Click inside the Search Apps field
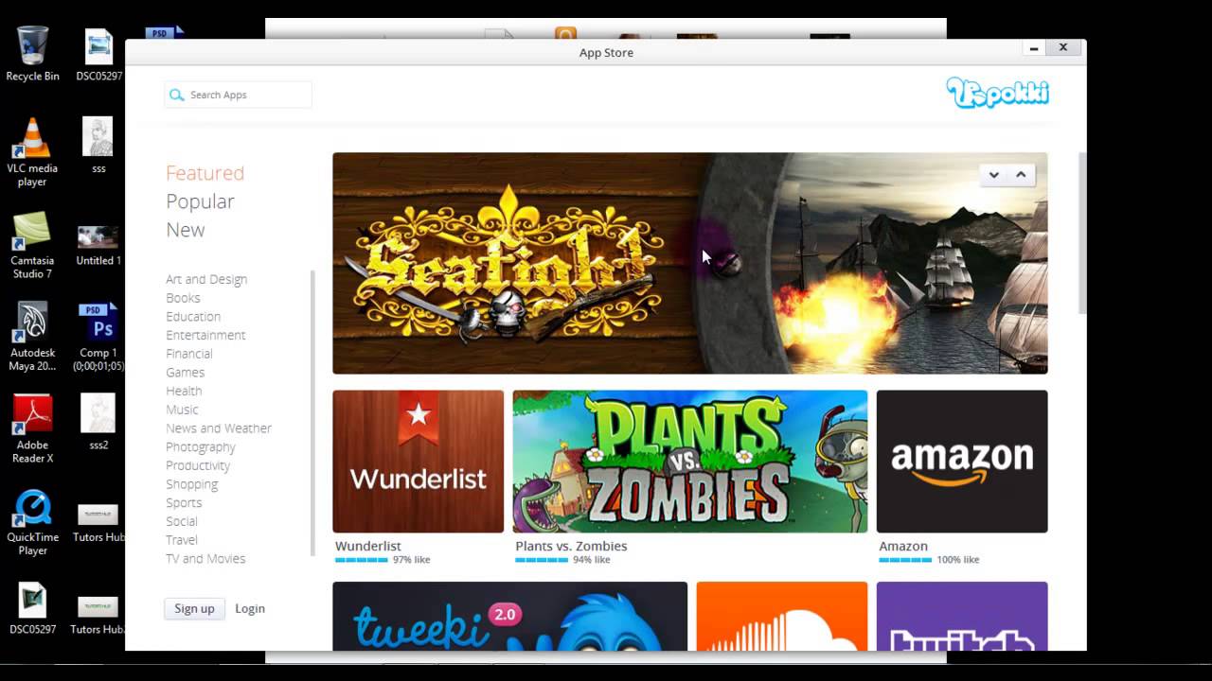The width and height of the screenshot is (1212, 681). pos(238,95)
